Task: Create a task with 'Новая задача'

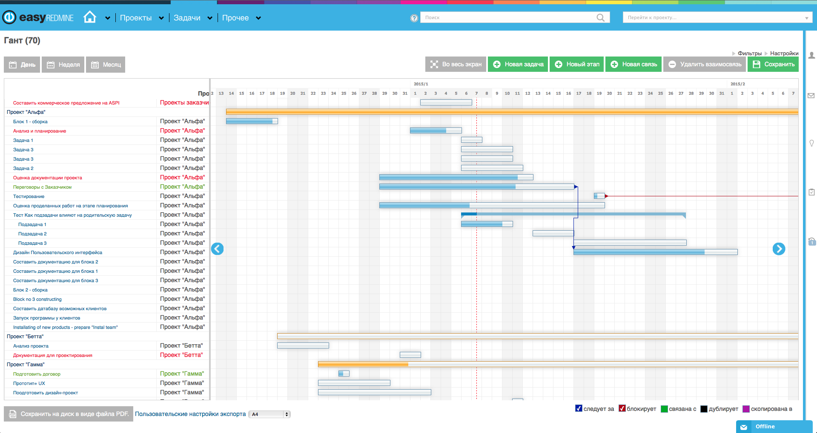Action: (518, 64)
